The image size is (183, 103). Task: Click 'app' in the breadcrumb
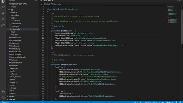pos(42,4)
